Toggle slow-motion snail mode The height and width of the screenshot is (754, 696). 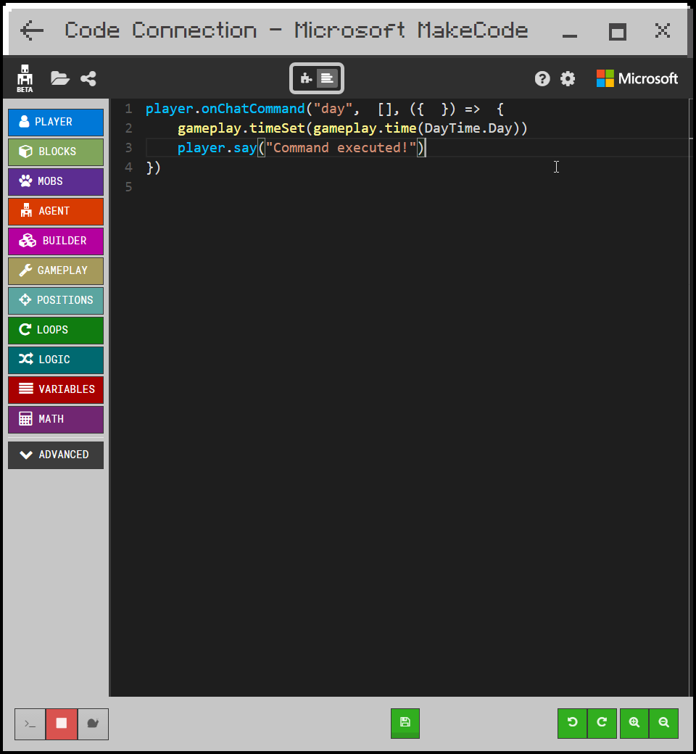tap(93, 724)
